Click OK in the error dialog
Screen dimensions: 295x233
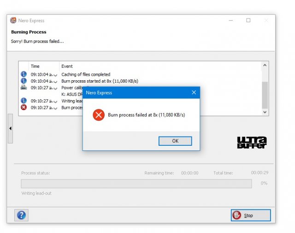click(175, 141)
